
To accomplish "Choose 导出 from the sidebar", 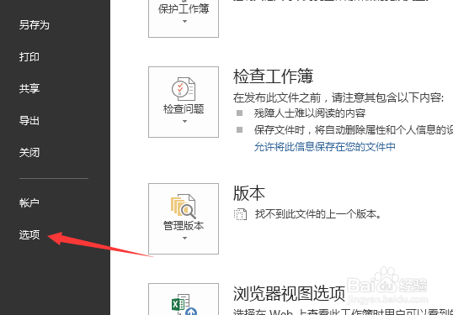I will [29, 120].
